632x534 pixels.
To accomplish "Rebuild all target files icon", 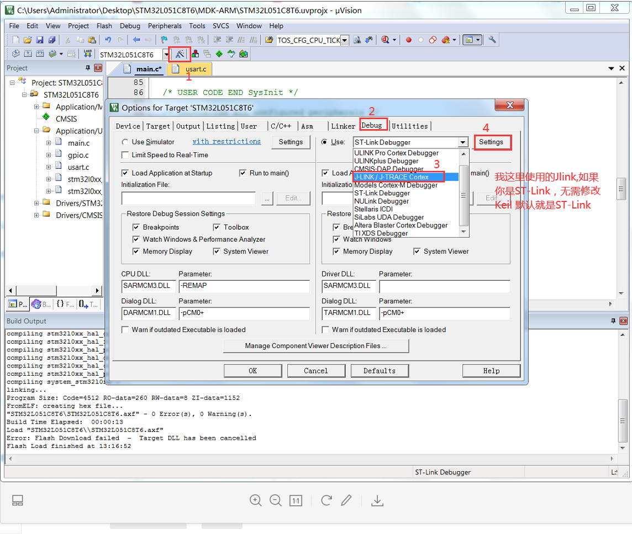I will click(x=40, y=54).
